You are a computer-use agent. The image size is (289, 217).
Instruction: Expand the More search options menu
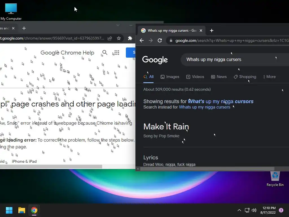click(x=270, y=77)
